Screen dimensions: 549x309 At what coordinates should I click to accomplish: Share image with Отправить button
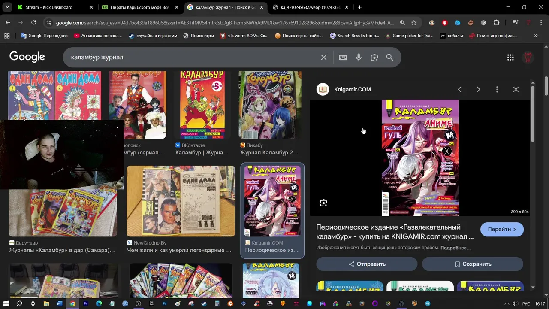tap(367, 264)
